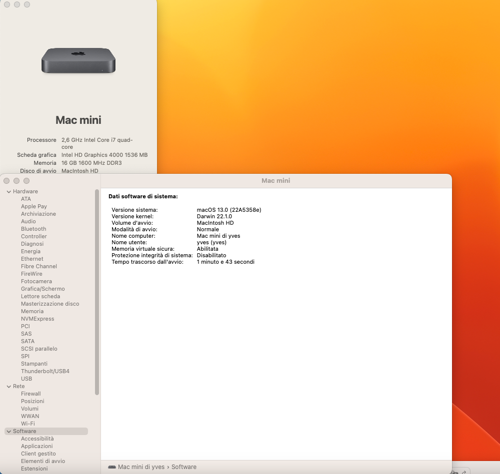Open the Diagnosi entry

pos(32,244)
